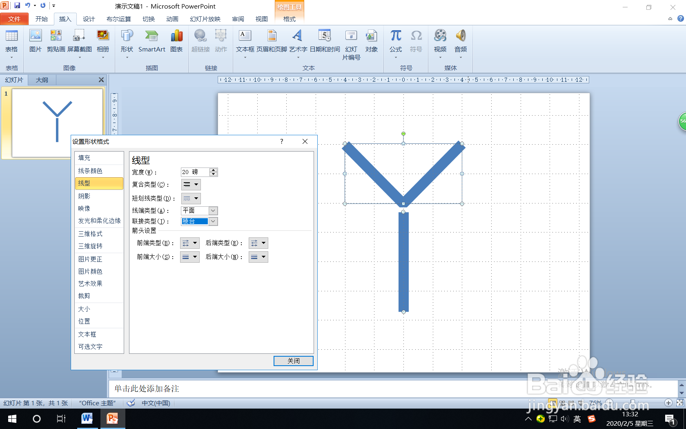686x429 pixels.
Task: Open the 前端类型 arrow style dropdown
Action: click(x=195, y=243)
